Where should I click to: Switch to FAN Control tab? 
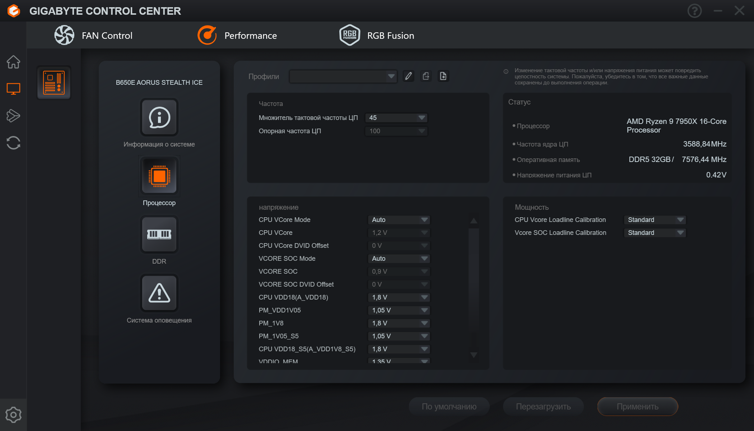click(x=93, y=35)
